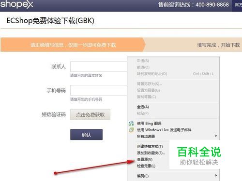242x181 pixels.
Task: Click the 确认 confirm button
Action: [86, 135]
